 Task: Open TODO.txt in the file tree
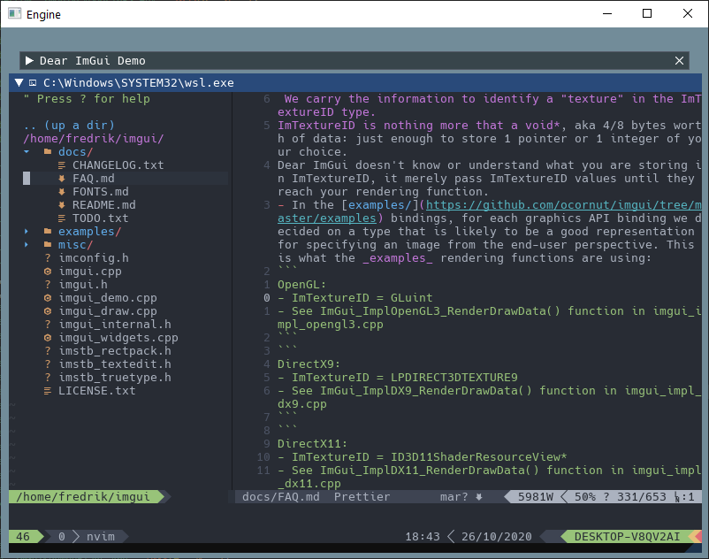101,218
